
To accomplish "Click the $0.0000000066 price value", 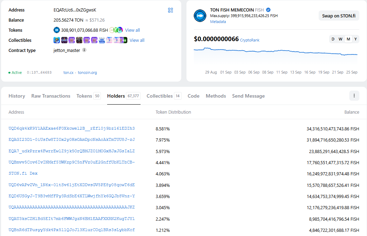I will tap(216, 39).
